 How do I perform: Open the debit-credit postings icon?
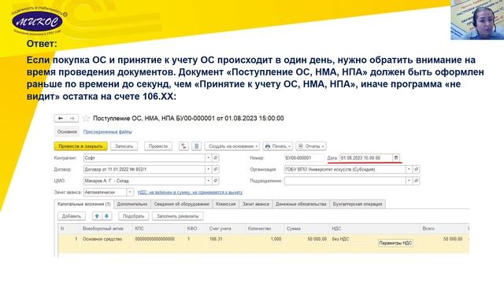[183, 146]
